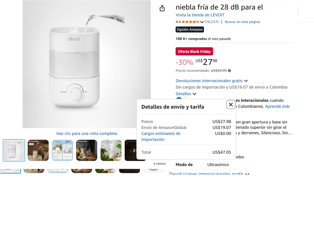Click the share icon beside the product title
This screenshot has height=238, width=314.
tap(162, 9)
